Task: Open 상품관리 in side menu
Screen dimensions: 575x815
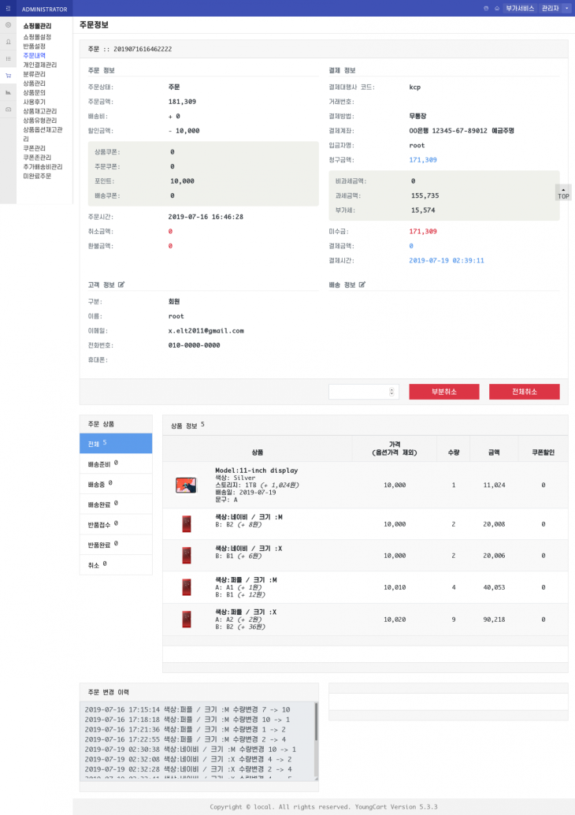Action: pos(35,84)
